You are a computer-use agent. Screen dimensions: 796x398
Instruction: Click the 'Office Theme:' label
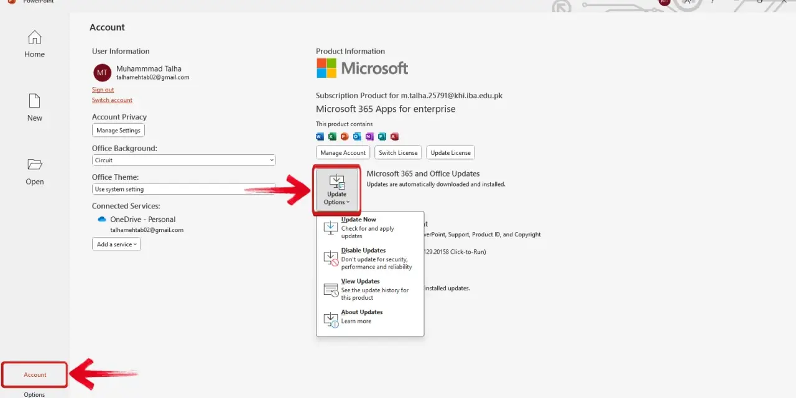[x=115, y=177]
